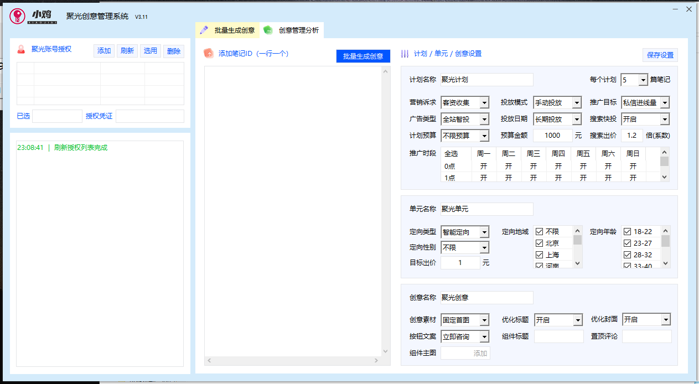Open the 营销诉求 dropdown
699x384 pixels.
[x=484, y=102]
